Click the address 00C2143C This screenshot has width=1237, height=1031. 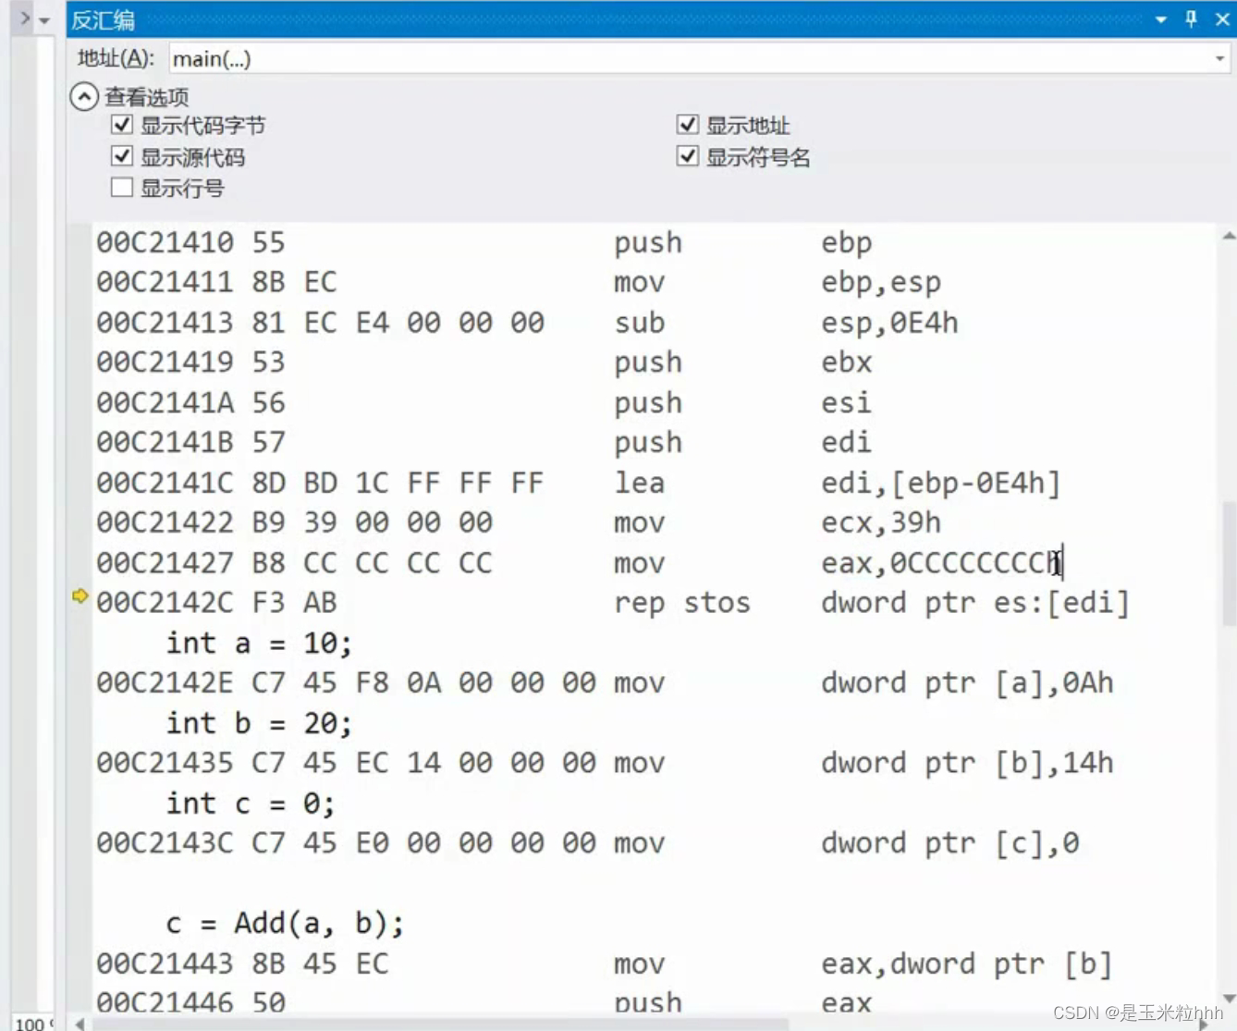165,843
